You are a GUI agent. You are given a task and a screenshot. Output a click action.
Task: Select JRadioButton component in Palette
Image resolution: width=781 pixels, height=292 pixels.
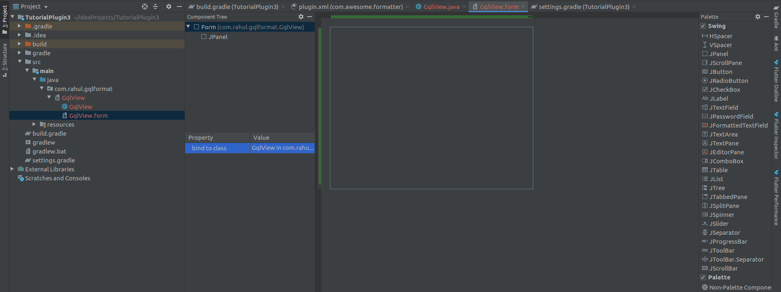click(725, 81)
